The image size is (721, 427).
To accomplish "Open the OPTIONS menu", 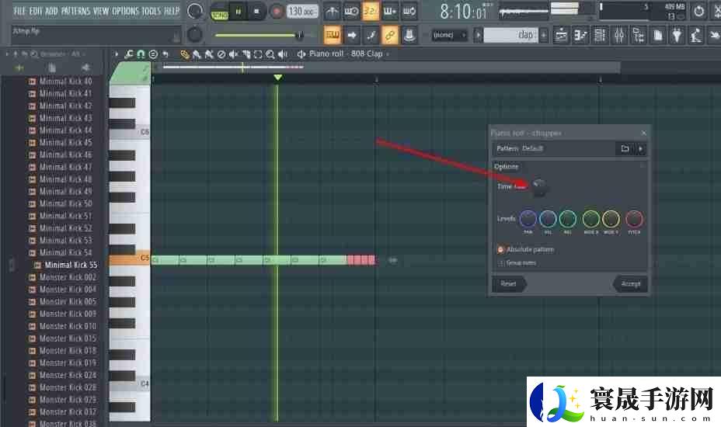I will click(x=125, y=11).
